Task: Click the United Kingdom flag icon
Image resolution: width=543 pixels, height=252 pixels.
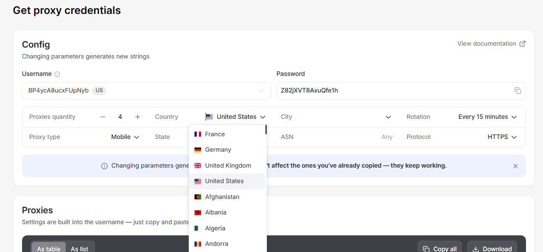Action: (x=198, y=166)
